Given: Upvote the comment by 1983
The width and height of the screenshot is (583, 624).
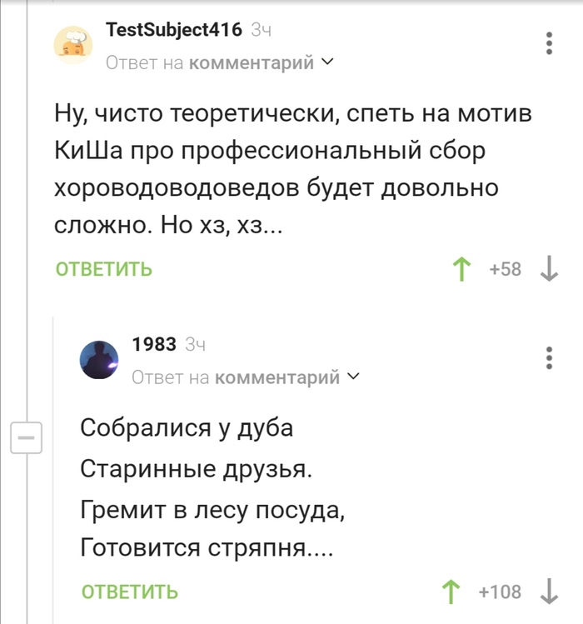Looking at the screenshot, I should (x=452, y=592).
